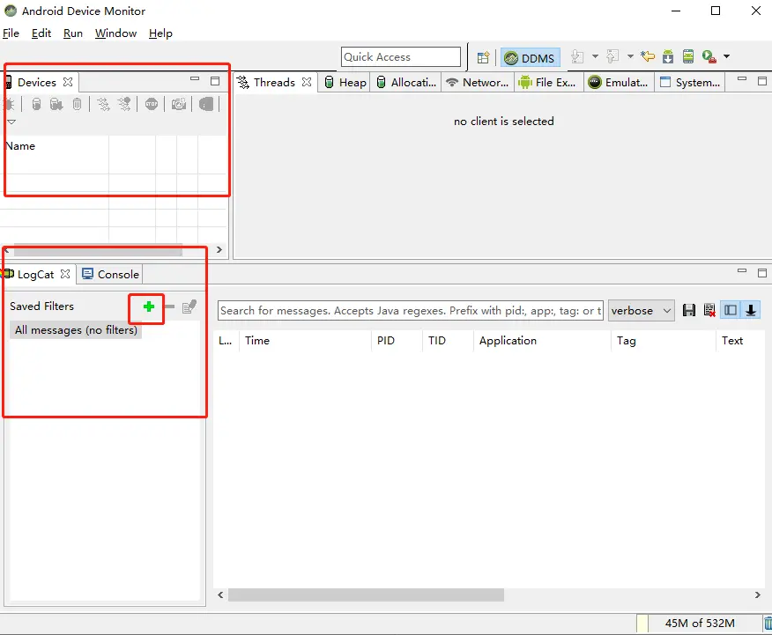Open the Edit menu
772x635 pixels.
click(41, 33)
